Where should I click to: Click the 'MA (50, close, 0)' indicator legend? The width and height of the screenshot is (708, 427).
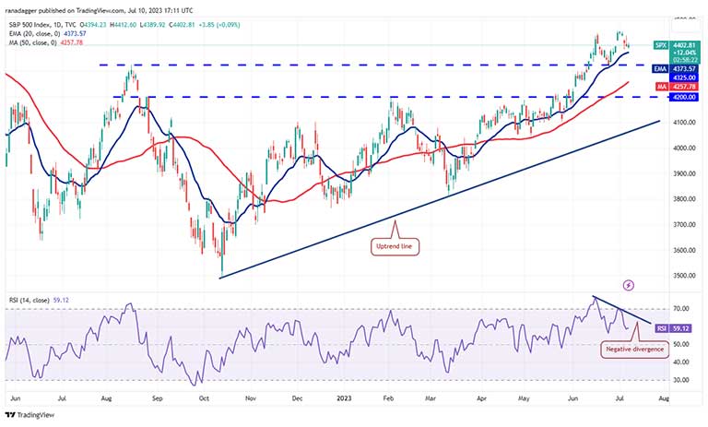(32, 43)
